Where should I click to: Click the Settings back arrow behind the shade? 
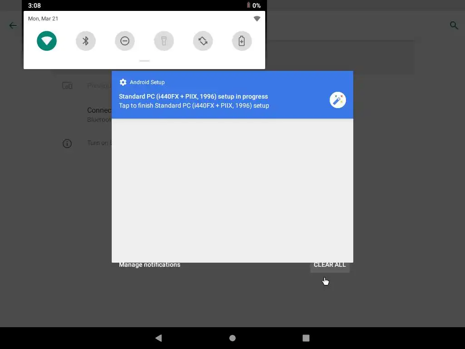[13, 25]
